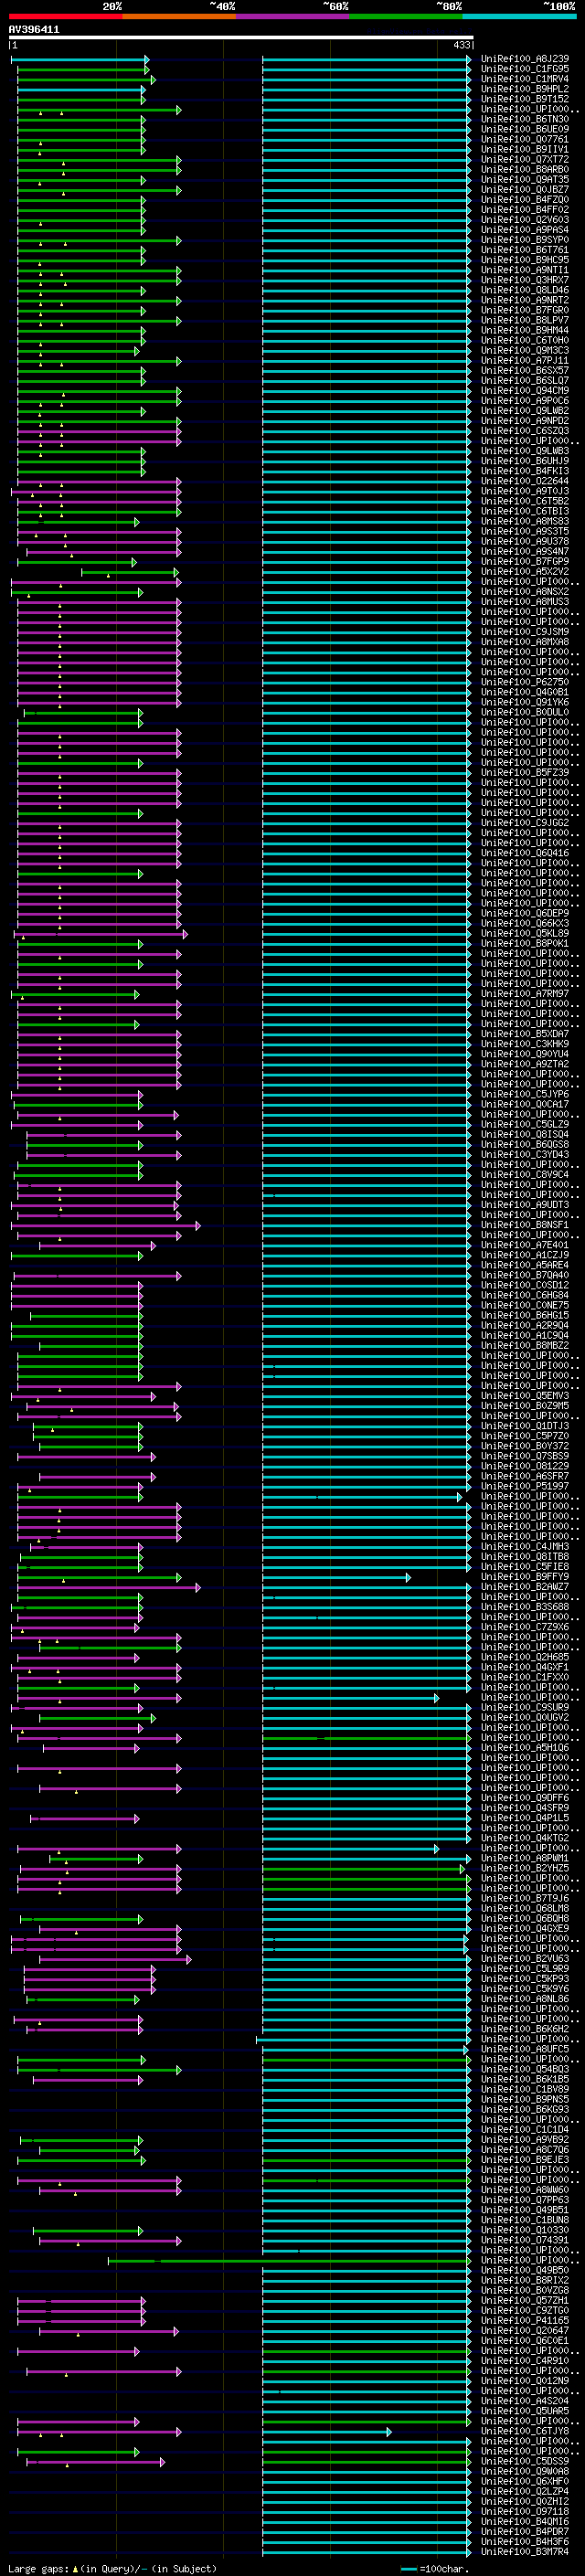Click the UniRef100_Q7SBS9 entry
The height and width of the screenshot is (2576, 585).
(525, 1456)
